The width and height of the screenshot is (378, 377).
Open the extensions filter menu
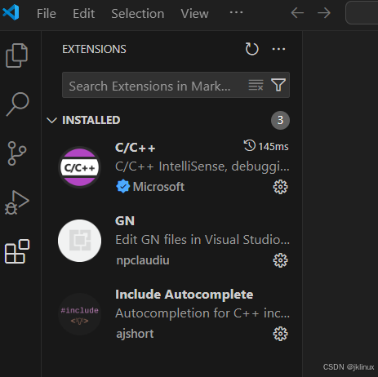click(278, 85)
